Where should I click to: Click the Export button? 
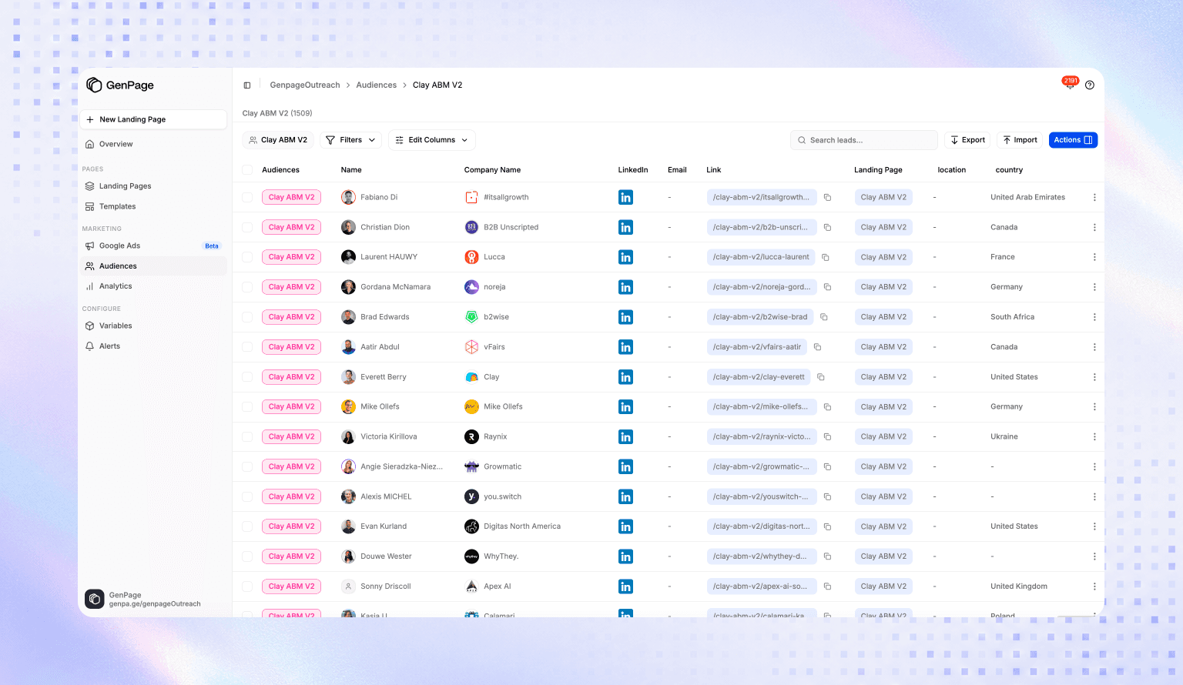pyautogui.click(x=967, y=140)
